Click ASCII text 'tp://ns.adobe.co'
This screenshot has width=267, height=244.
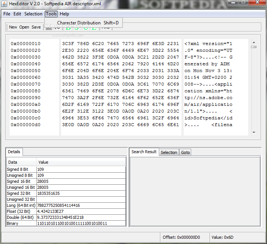(208, 98)
